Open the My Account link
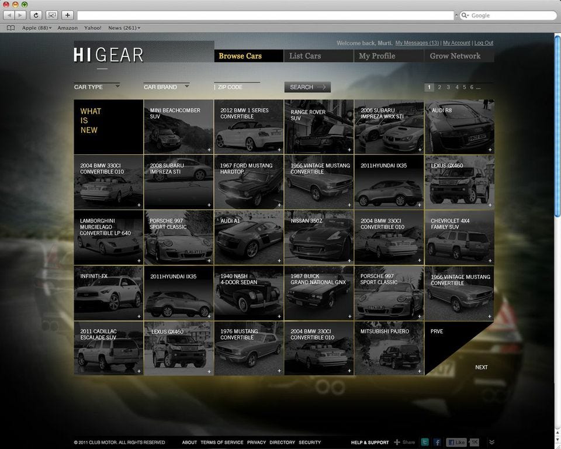The height and width of the screenshot is (449, 561). pos(456,43)
